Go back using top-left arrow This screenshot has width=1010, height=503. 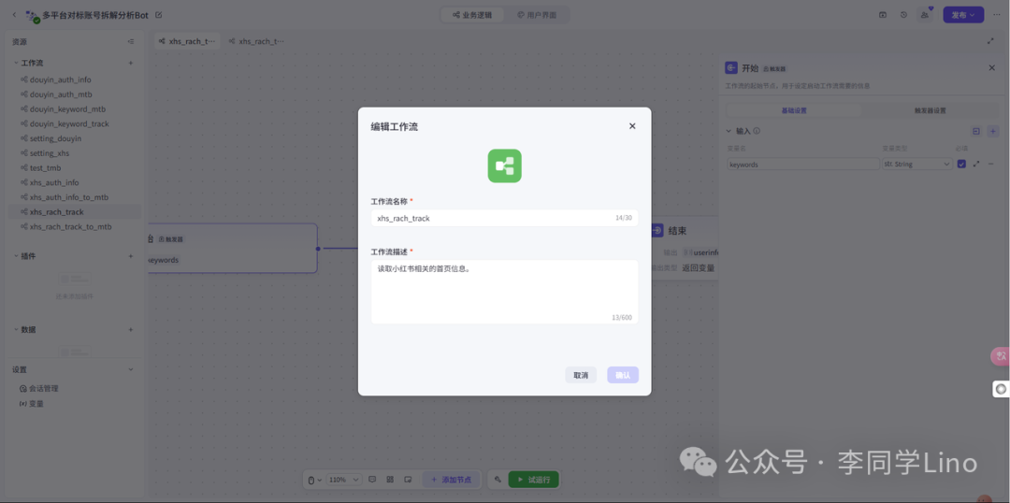[15, 14]
